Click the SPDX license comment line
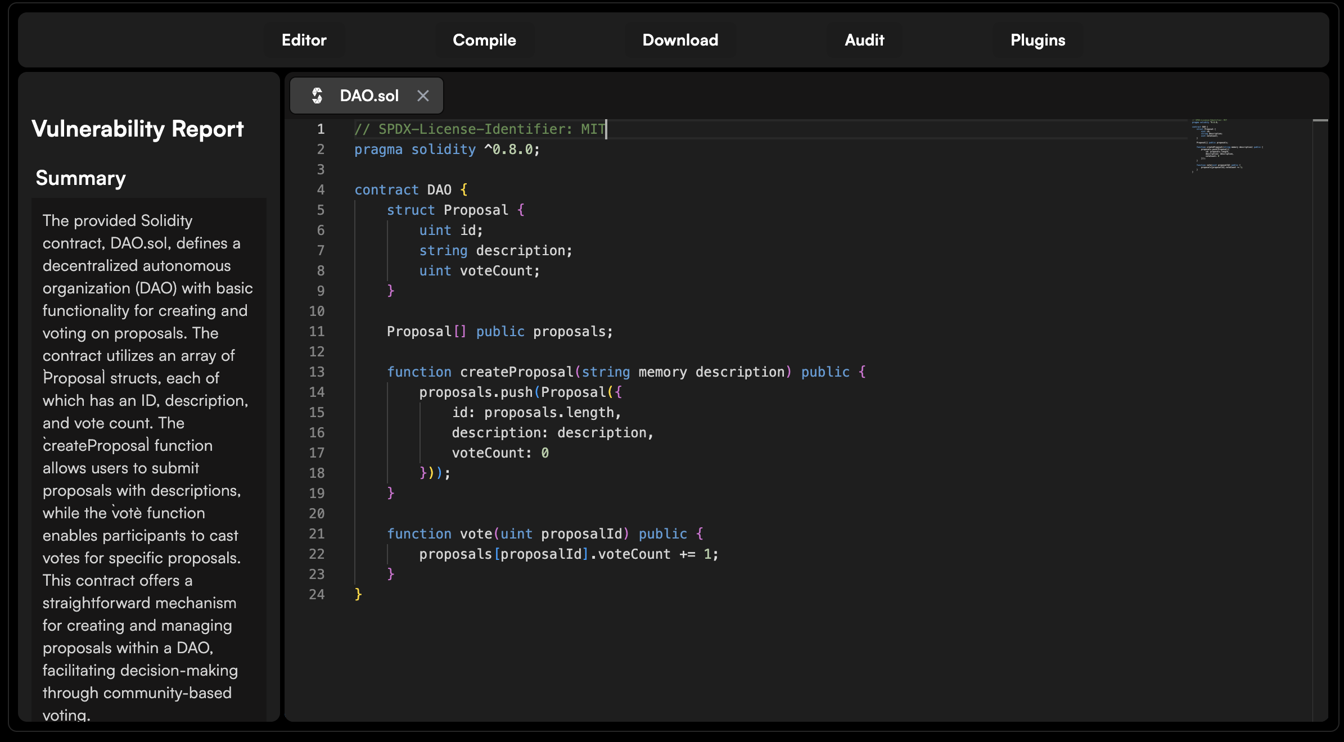 point(479,129)
